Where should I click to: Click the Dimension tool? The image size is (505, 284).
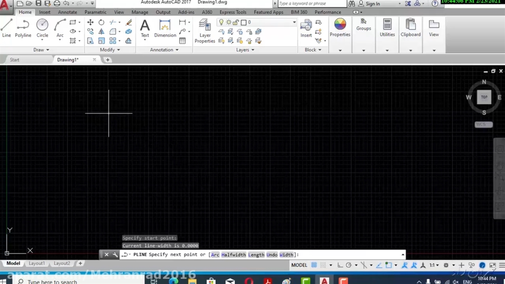click(x=165, y=28)
